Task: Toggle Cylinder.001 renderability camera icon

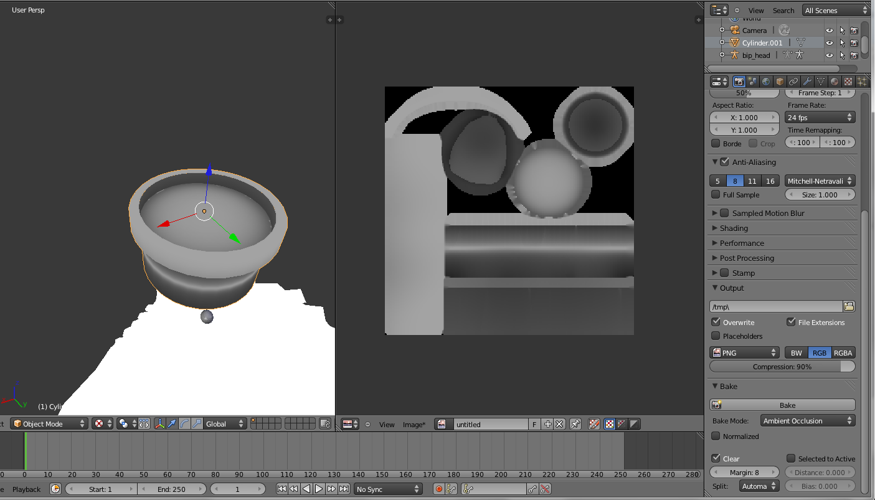Action: pos(854,42)
